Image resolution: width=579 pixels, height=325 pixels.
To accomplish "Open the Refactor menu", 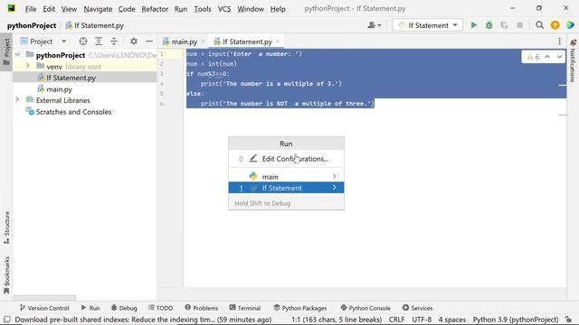I will [155, 8].
